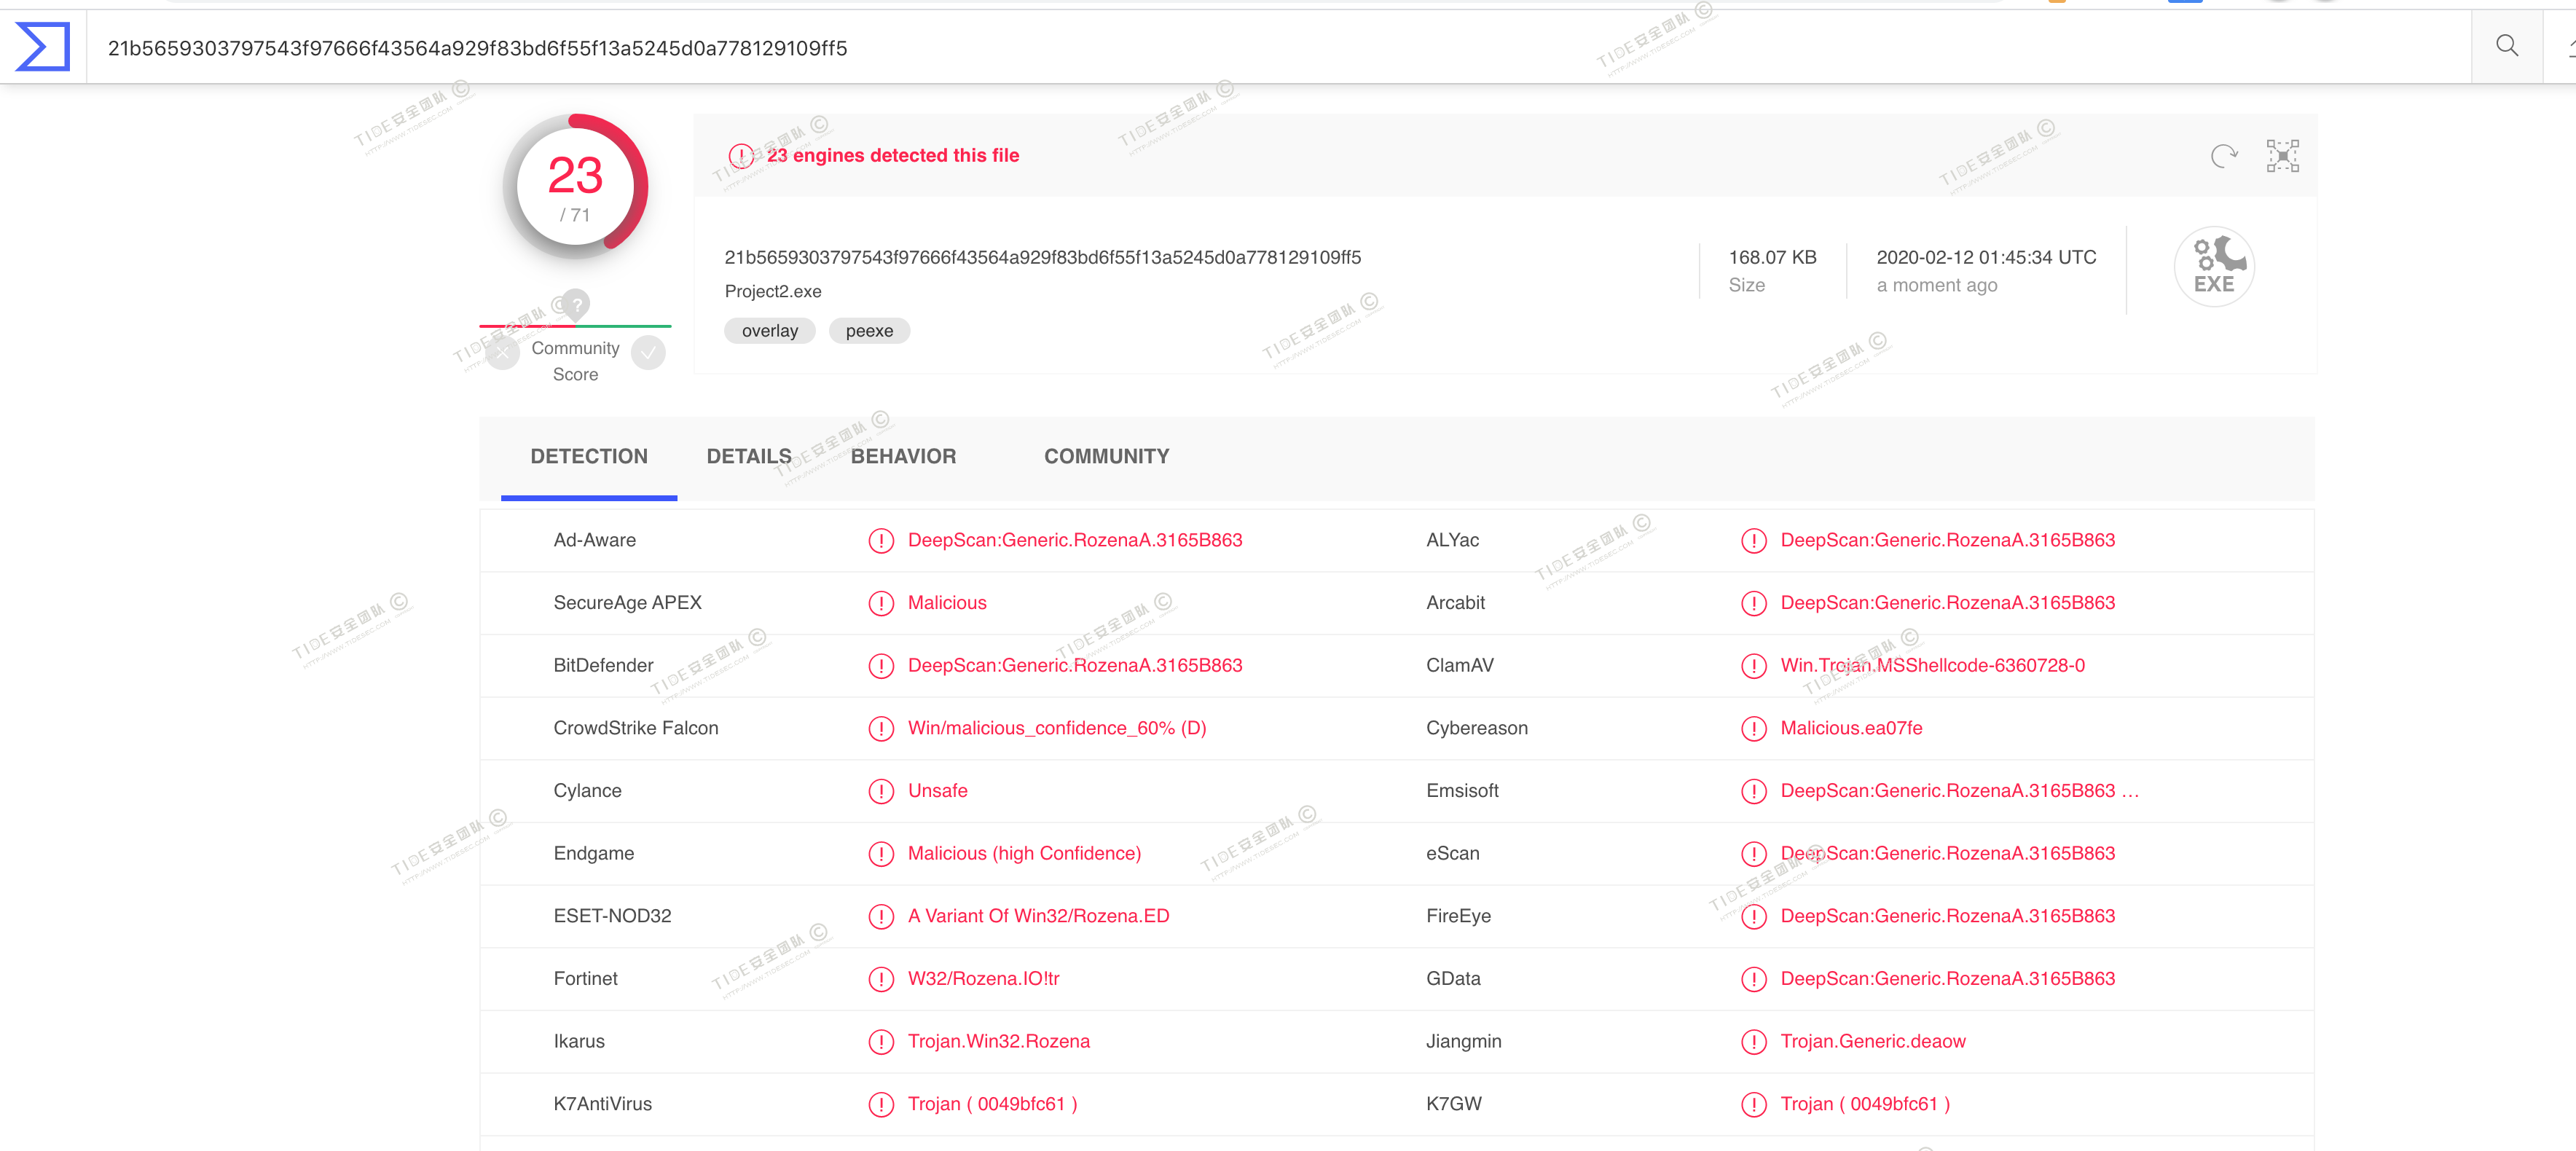Vote harmless with community checkmark button
Image resolution: width=2576 pixels, height=1151 pixels.
(648, 352)
